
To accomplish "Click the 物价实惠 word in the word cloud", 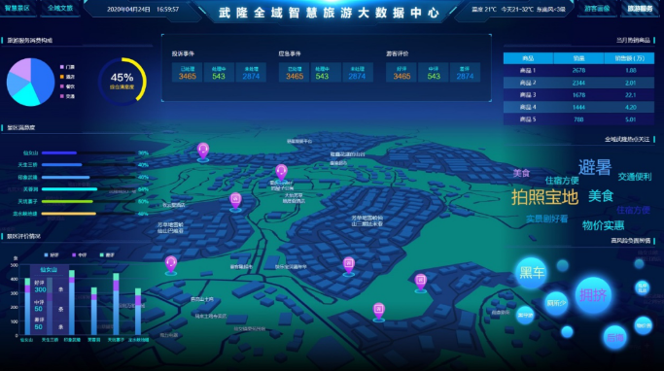I will (603, 225).
